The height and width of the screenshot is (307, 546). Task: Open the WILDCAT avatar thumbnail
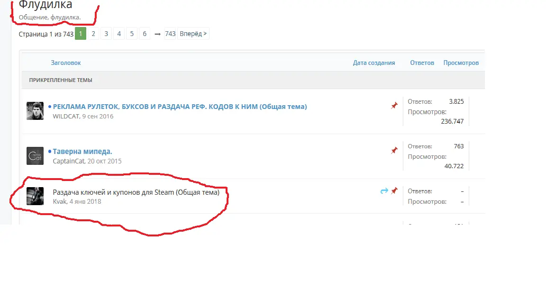click(35, 111)
